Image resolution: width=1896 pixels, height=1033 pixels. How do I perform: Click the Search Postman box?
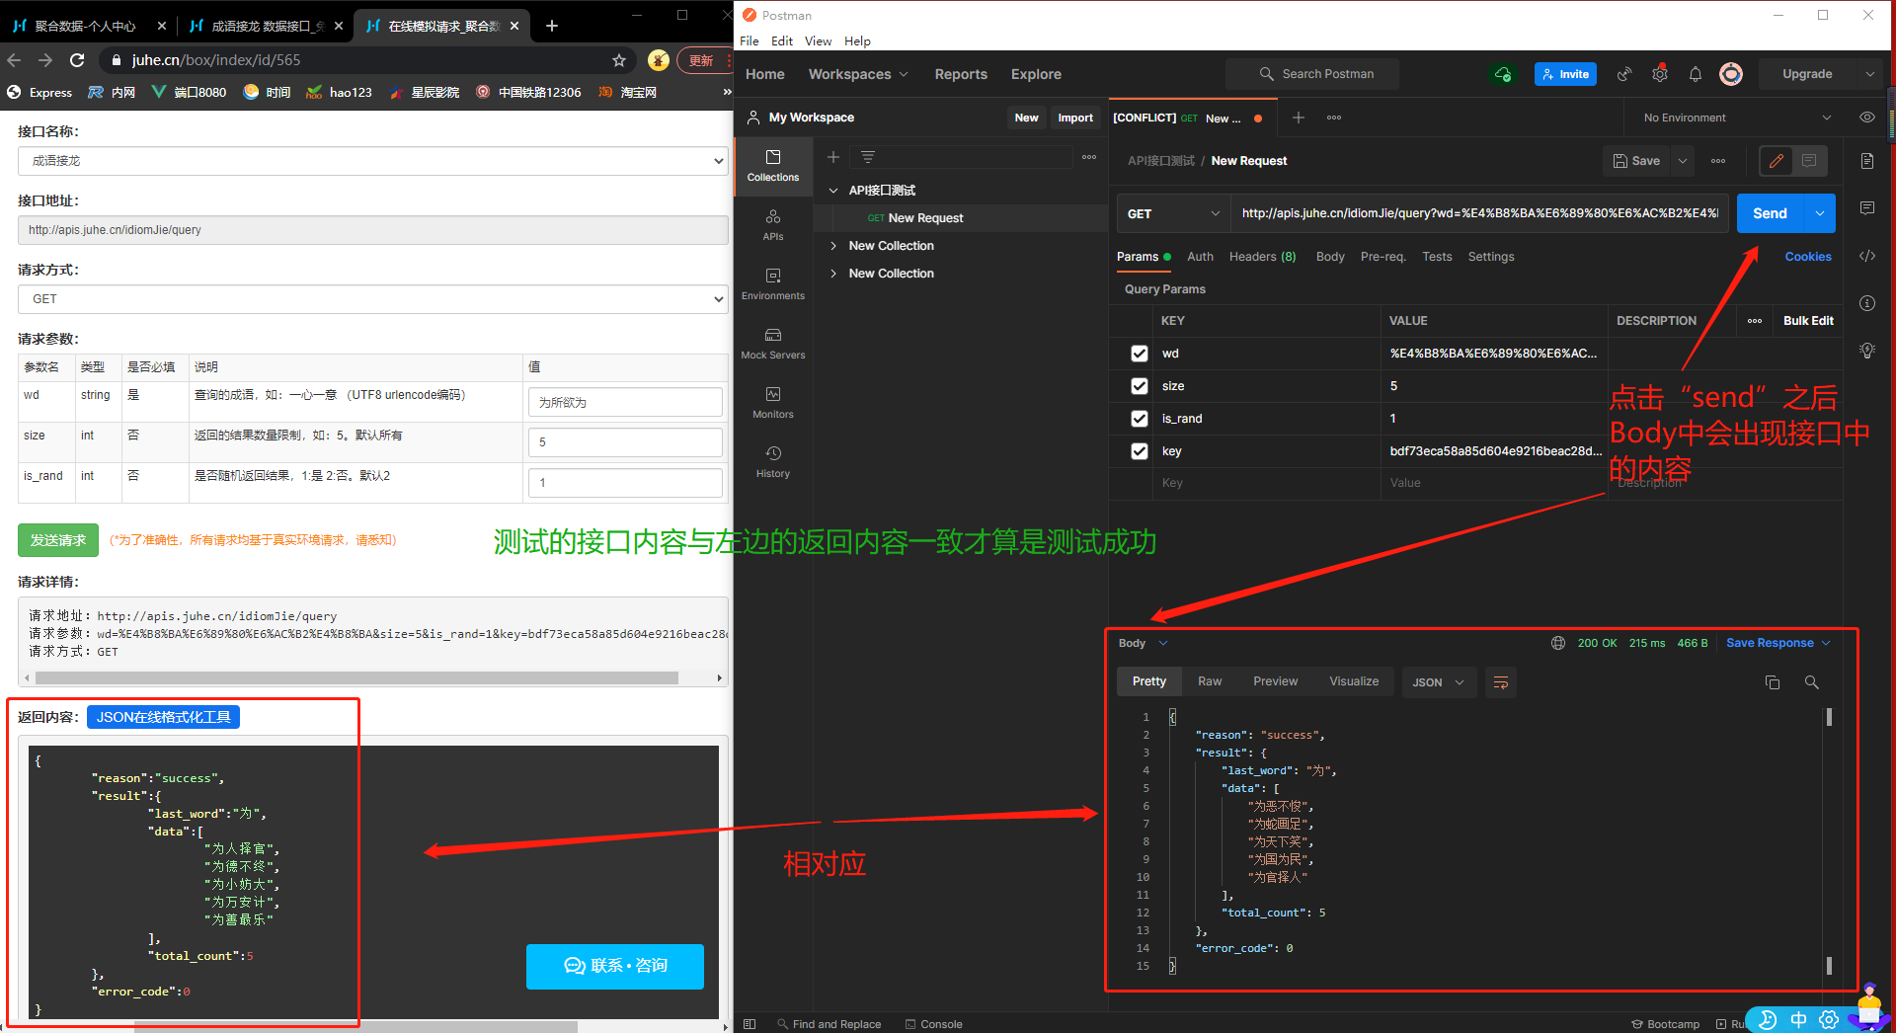click(1312, 74)
